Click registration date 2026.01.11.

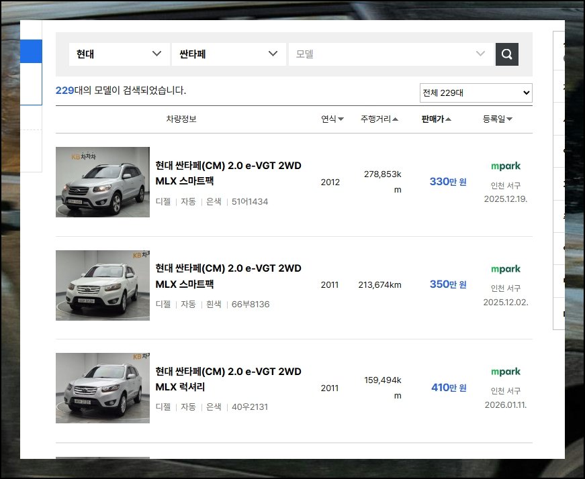click(506, 405)
